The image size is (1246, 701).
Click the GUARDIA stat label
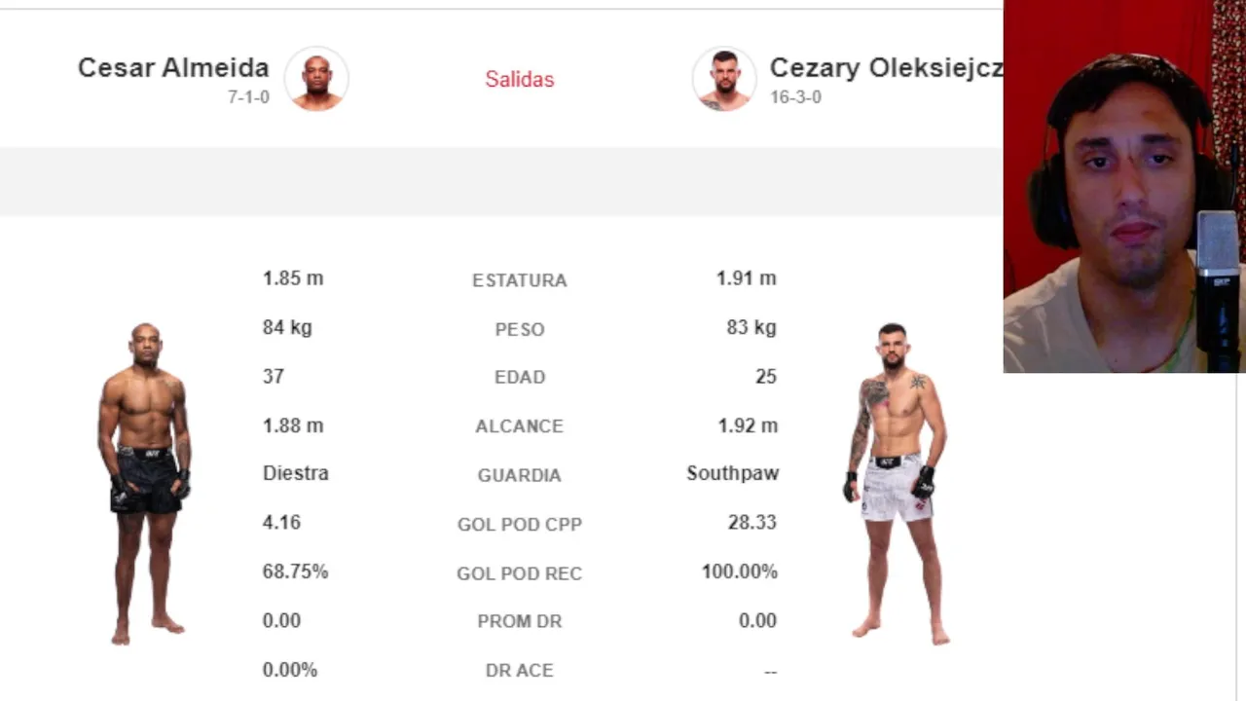[520, 475]
